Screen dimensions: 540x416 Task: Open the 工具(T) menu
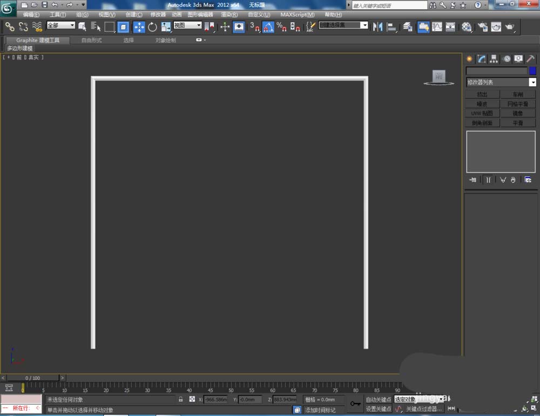point(58,15)
